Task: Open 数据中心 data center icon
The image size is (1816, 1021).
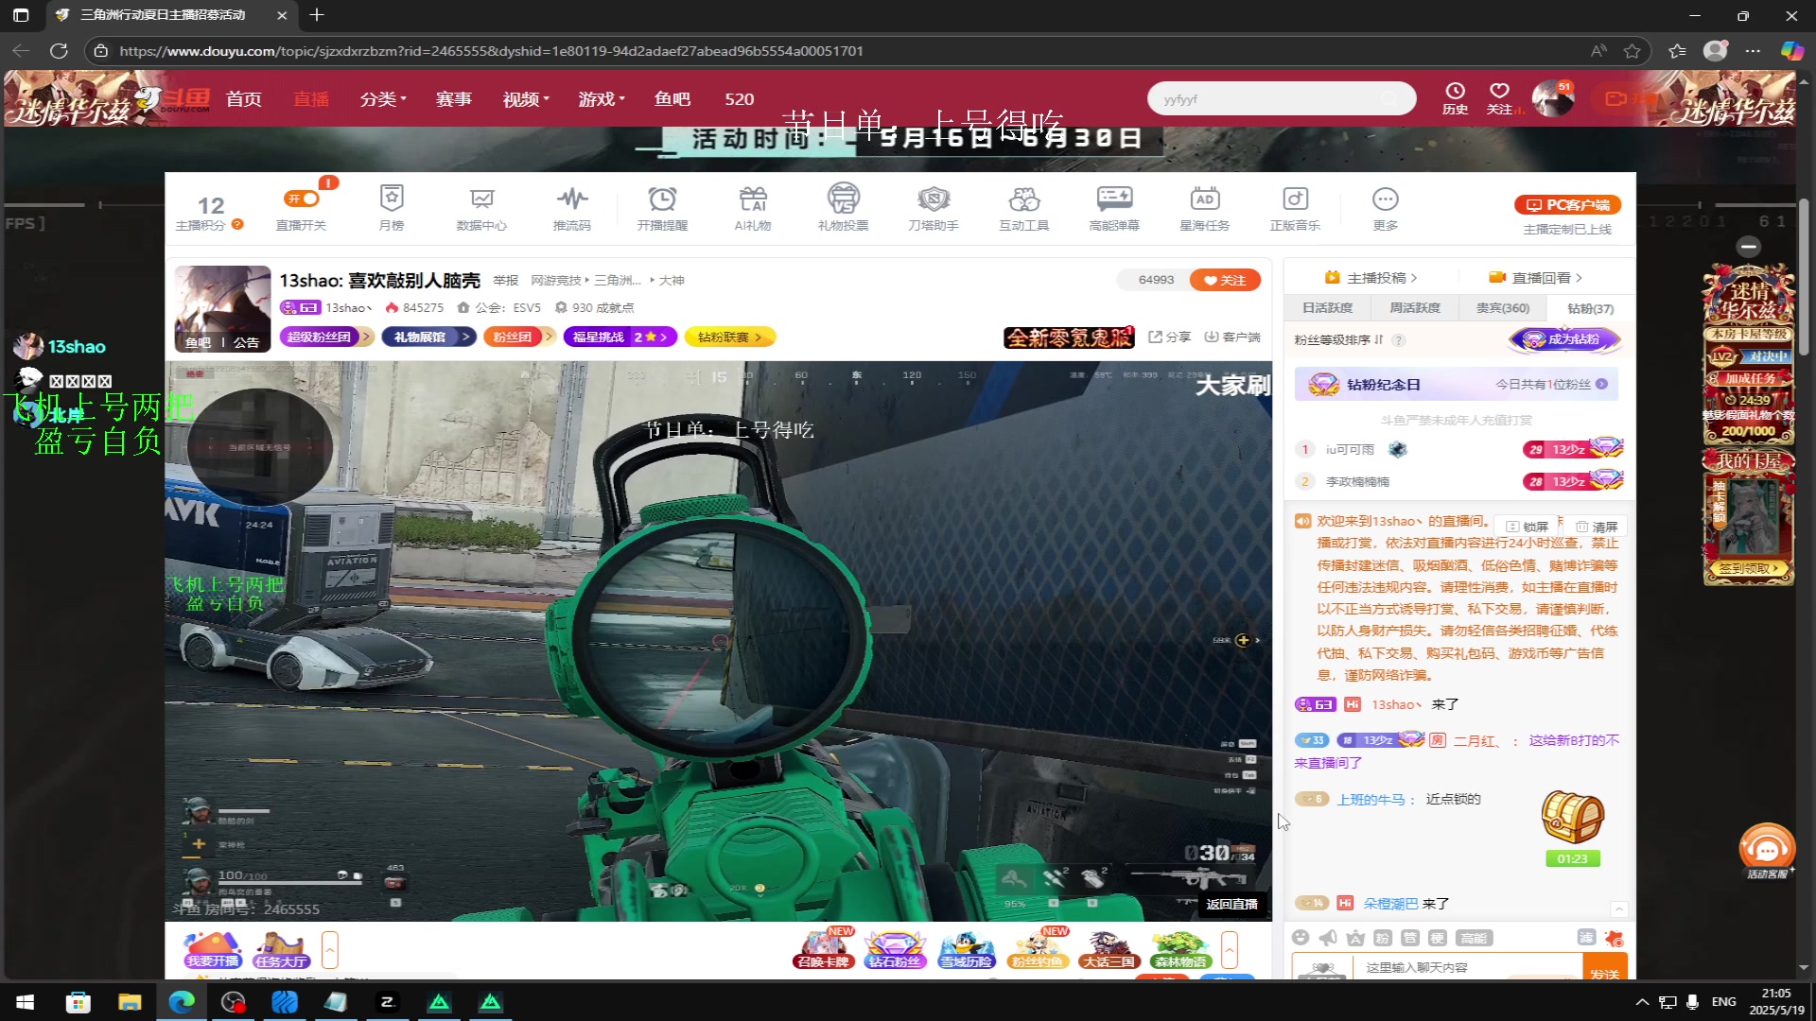Action: pos(481,207)
